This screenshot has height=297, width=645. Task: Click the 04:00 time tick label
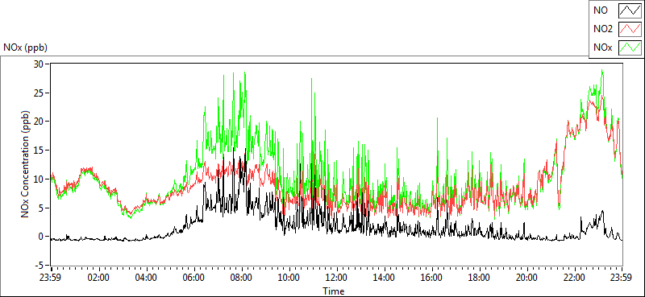[x=146, y=277]
